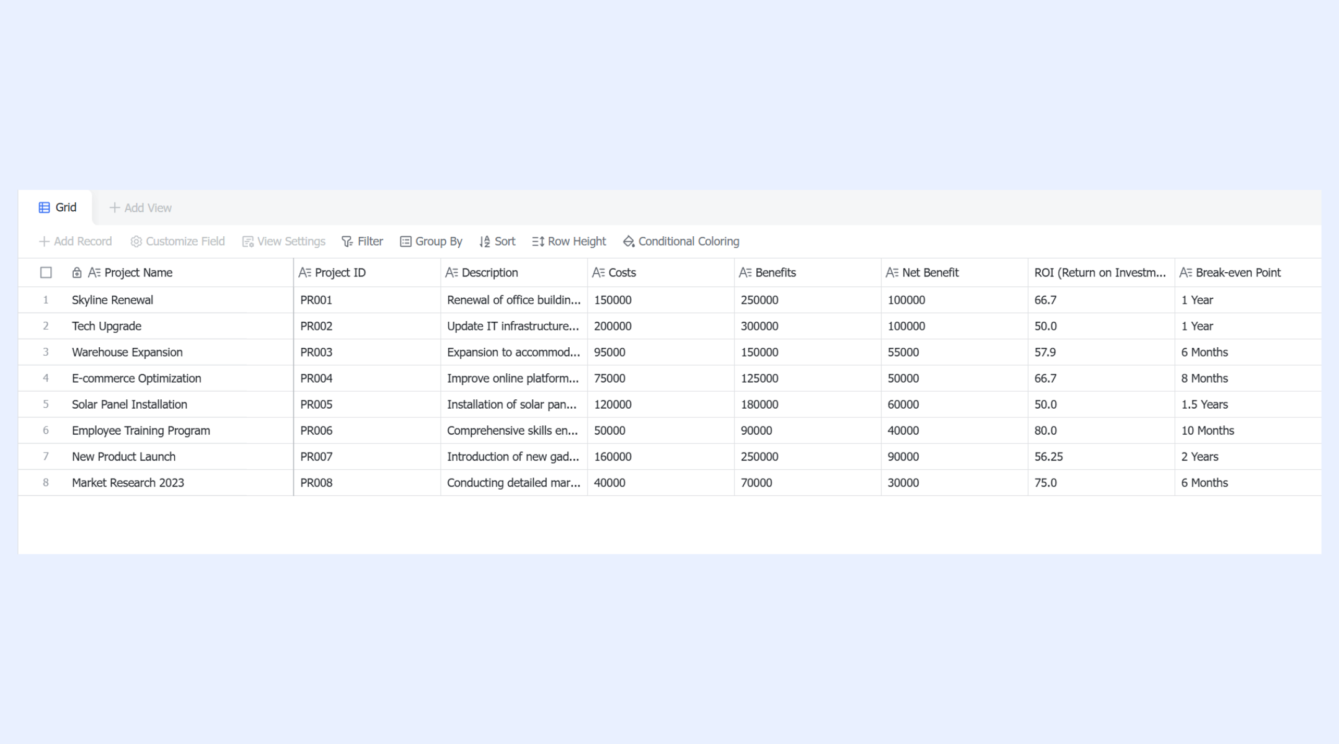1339x744 pixels.
Task: Click the Sort A-Z icon
Action: [x=485, y=241]
